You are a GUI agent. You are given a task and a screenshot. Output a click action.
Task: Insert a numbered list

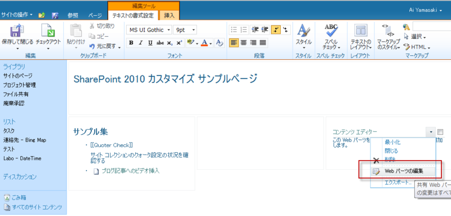point(244,30)
